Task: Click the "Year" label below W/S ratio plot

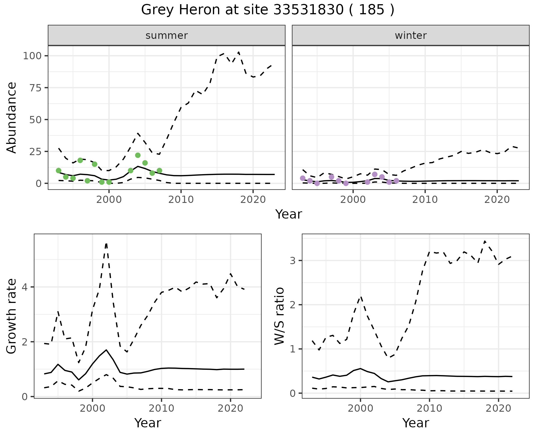Action: 415,423
